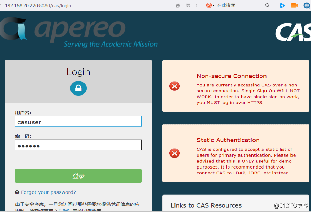Click the 登出 logout link in notice
Image resolution: width=311 pixels, height=212 pixels.
68,210
